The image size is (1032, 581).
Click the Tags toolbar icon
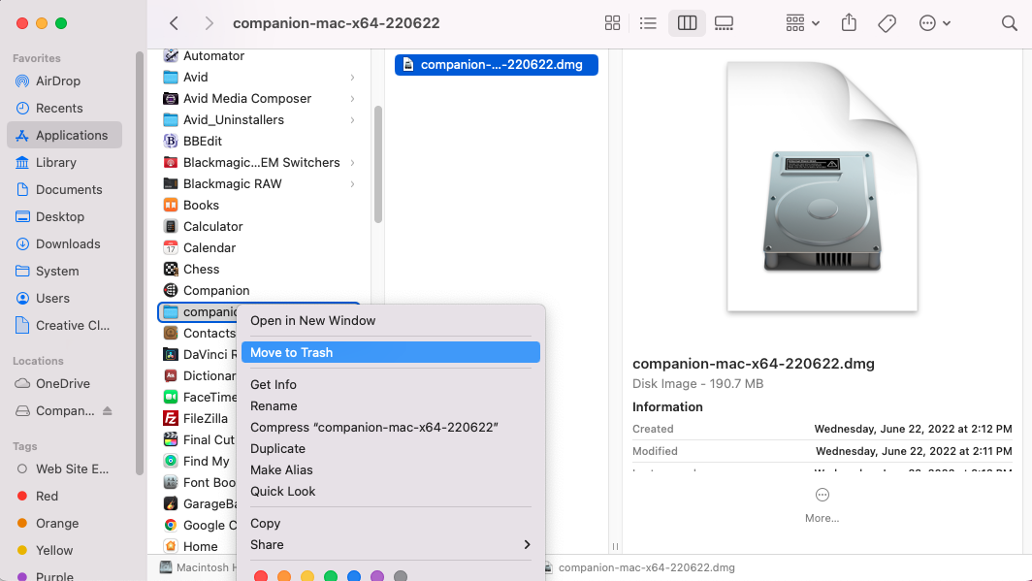pos(887,22)
